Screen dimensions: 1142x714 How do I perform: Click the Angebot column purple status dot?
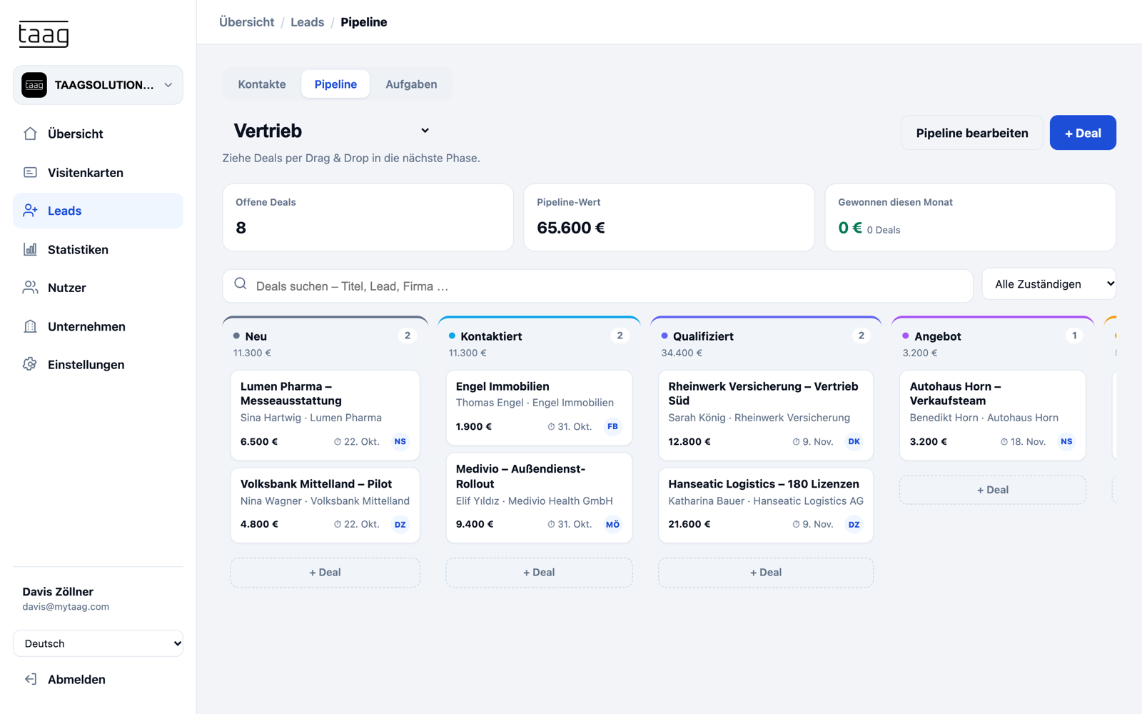pyautogui.click(x=906, y=336)
